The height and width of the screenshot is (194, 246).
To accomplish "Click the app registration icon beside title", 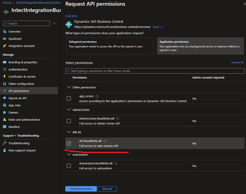I will [6, 11].
